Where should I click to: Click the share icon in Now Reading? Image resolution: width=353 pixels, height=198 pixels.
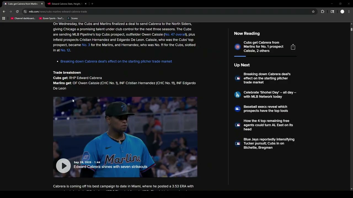pyautogui.click(x=293, y=47)
